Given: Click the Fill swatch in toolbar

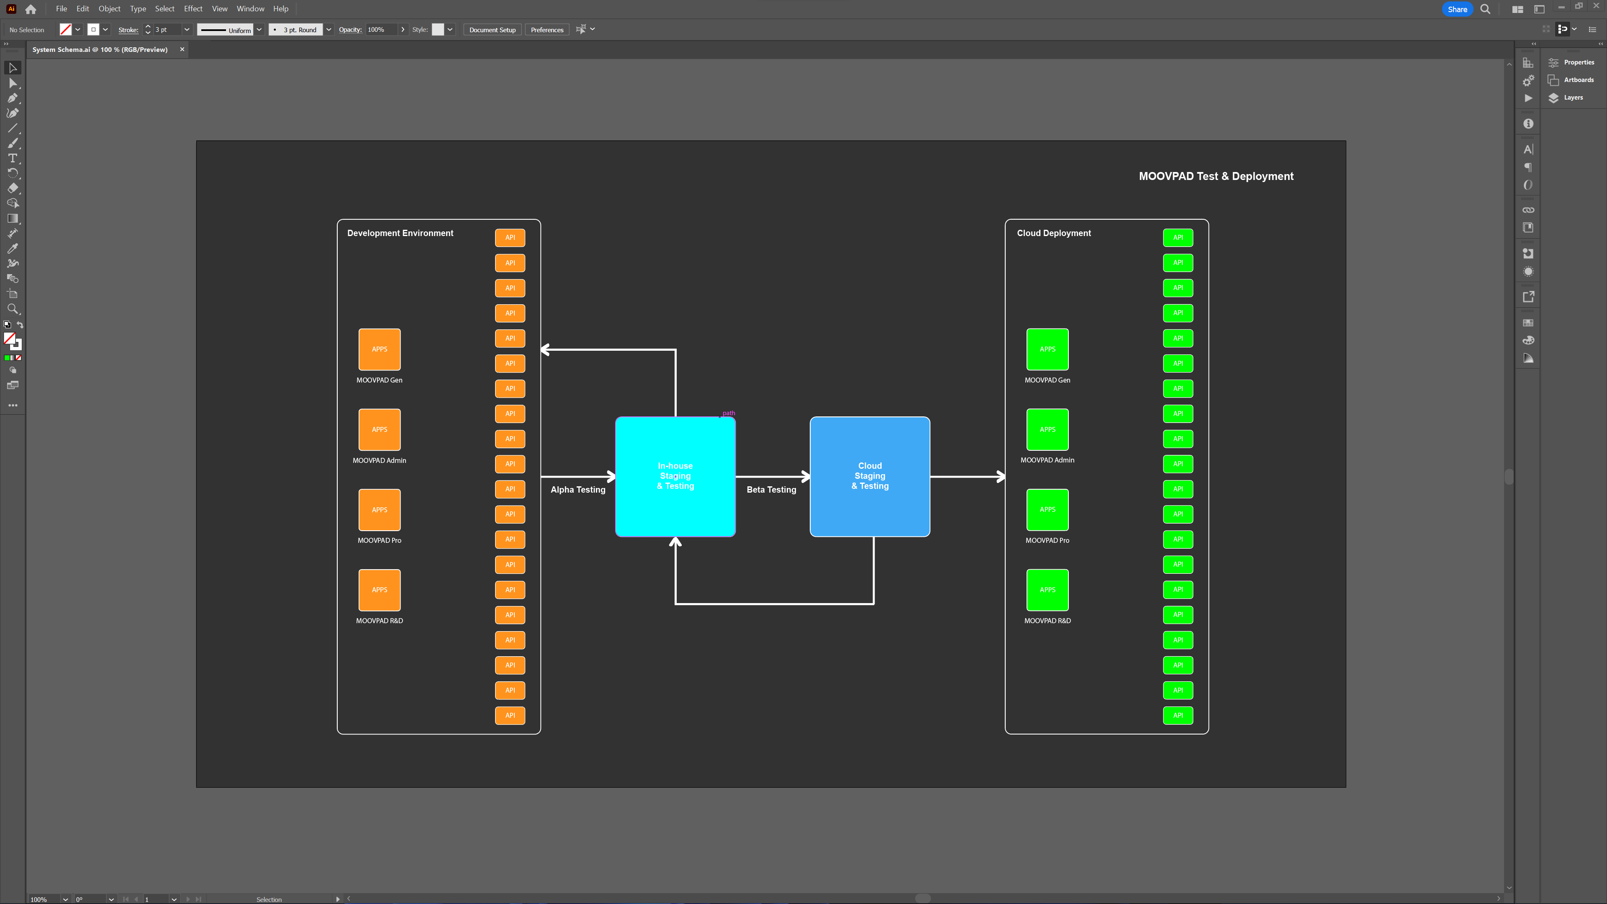Looking at the screenshot, I should click(x=9, y=339).
